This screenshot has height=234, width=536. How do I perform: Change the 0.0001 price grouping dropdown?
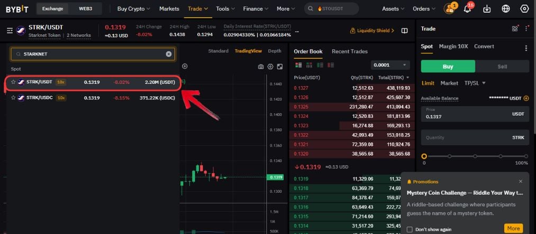(390, 65)
